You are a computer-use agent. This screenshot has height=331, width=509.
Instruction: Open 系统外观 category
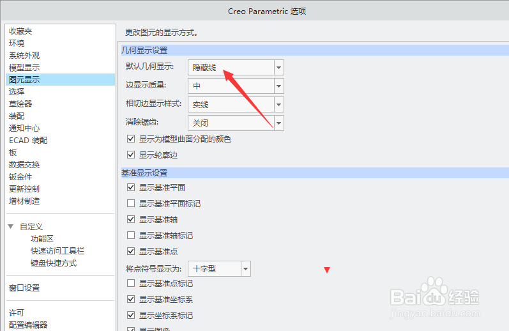24,56
